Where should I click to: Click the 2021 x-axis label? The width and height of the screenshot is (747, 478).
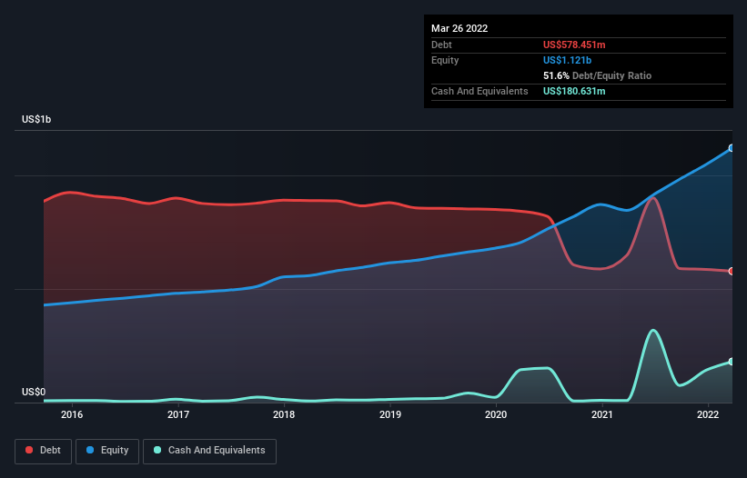click(602, 414)
